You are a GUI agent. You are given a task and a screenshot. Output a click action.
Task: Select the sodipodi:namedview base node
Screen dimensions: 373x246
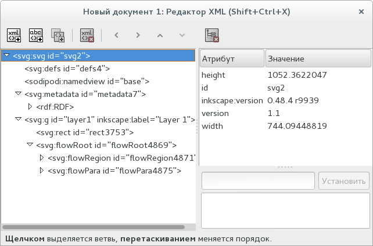[x=87, y=81]
